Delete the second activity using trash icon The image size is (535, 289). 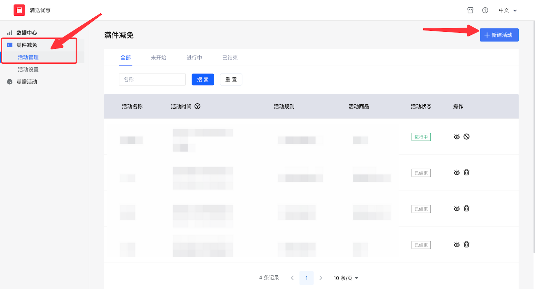point(466,173)
